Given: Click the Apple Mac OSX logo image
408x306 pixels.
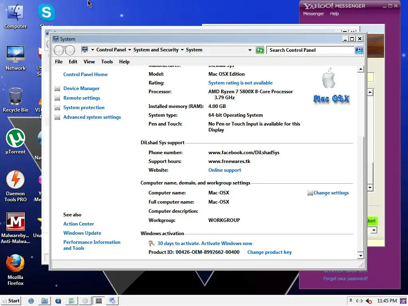Looking at the screenshot, I should (x=331, y=86).
